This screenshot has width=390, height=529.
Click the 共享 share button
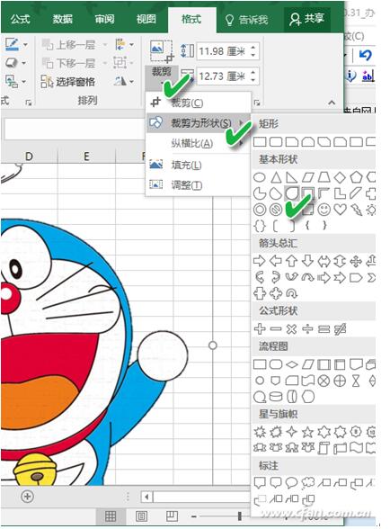[306, 19]
